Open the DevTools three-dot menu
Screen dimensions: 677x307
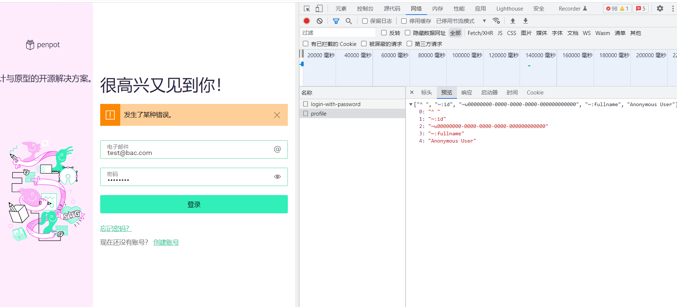coord(673,8)
